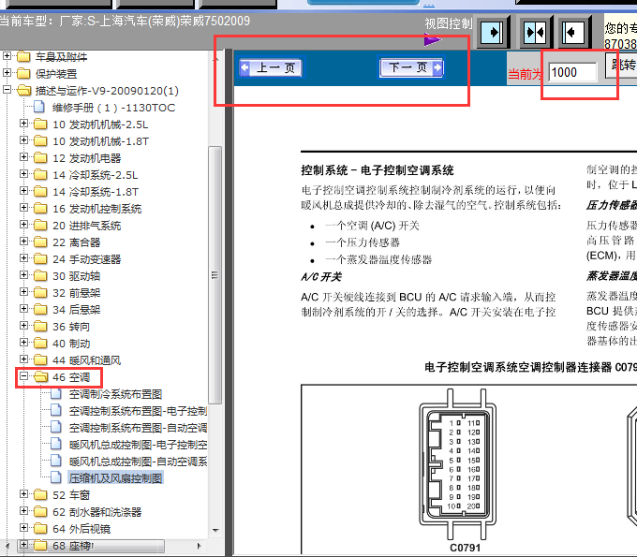
Task: Click folder icon of 52 车窗
Action: [x=40, y=495]
